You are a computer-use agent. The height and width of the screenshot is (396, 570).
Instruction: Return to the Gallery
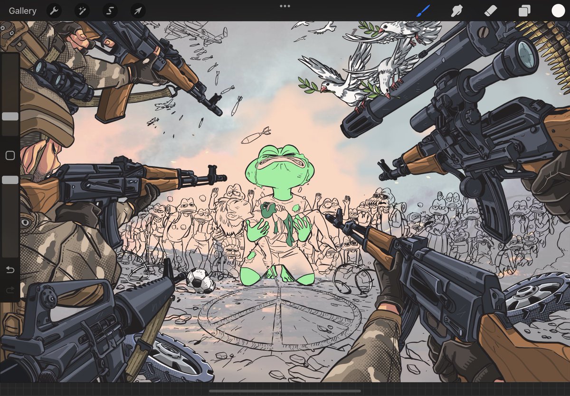pos(22,10)
